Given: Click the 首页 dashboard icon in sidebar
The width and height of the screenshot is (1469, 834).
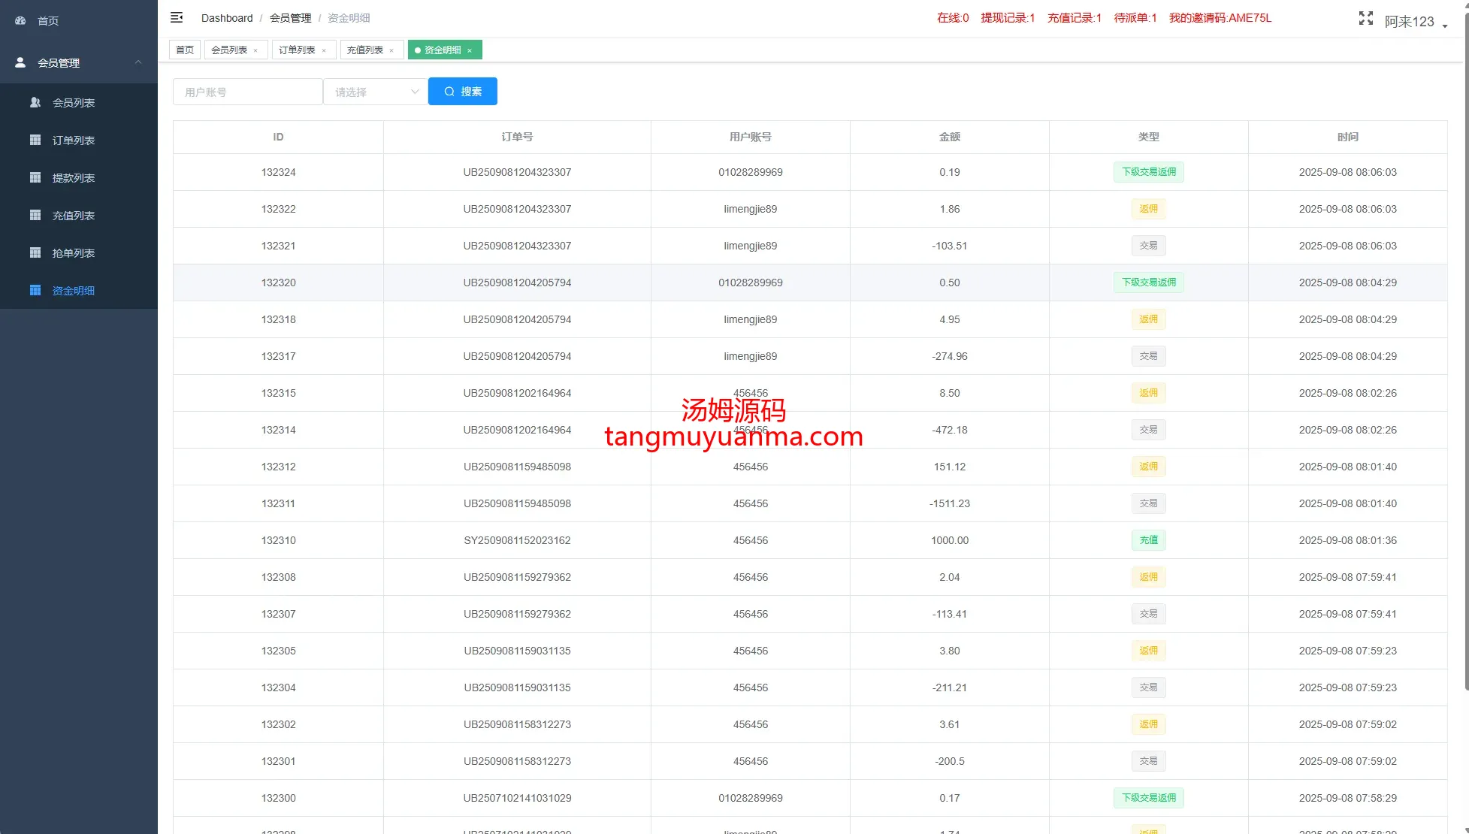Looking at the screenshot, I should click(20, 21).
